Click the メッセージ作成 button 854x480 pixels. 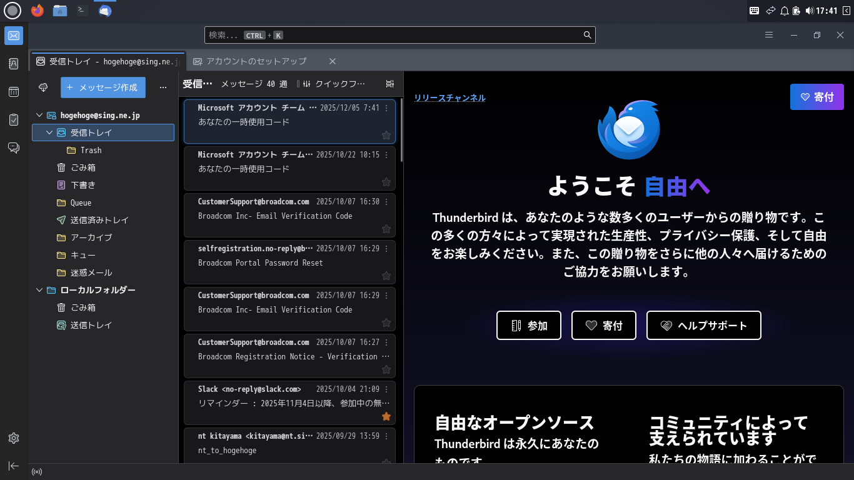click(103, 87)
